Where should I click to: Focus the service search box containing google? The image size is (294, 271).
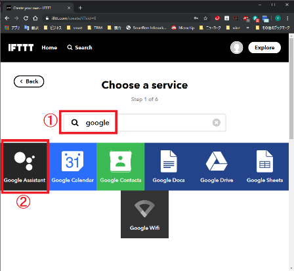(144, 123)
